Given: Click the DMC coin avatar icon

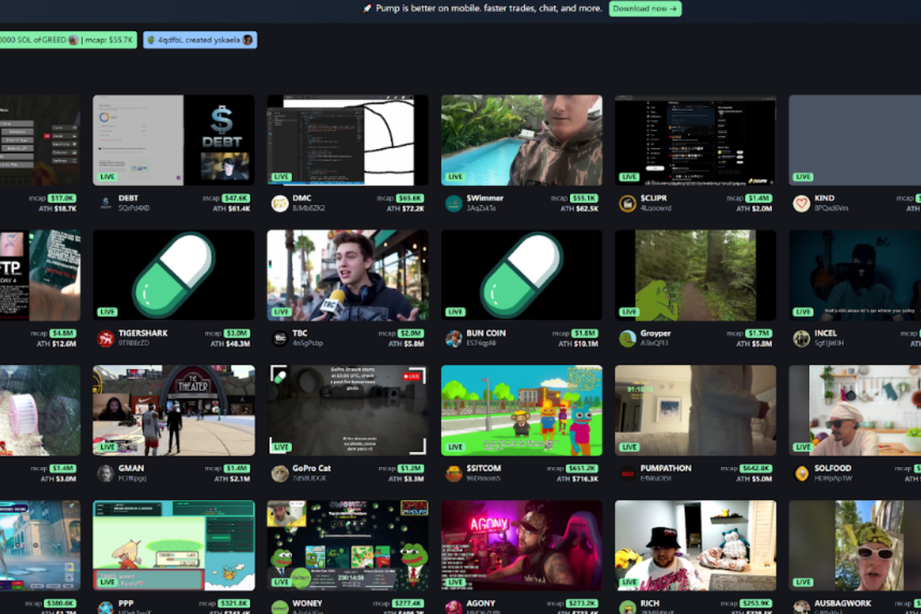Looking at the screenshot, I should (280, 203).
